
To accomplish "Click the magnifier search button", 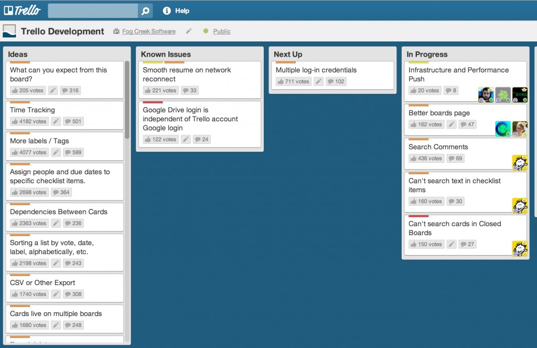I will [146, 11].
